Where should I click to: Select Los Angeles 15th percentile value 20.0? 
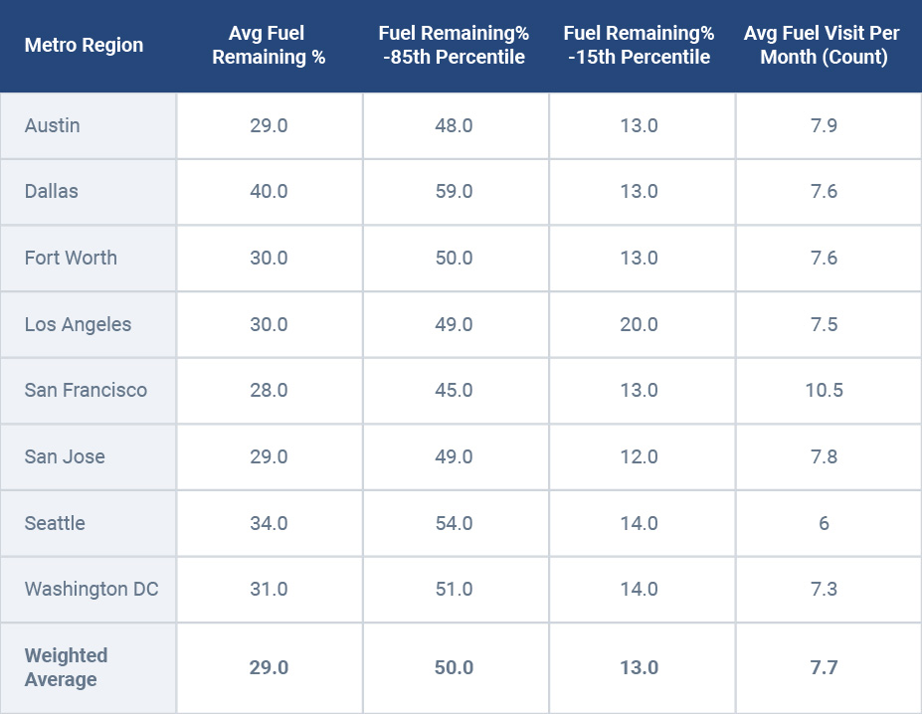(639, 324)
